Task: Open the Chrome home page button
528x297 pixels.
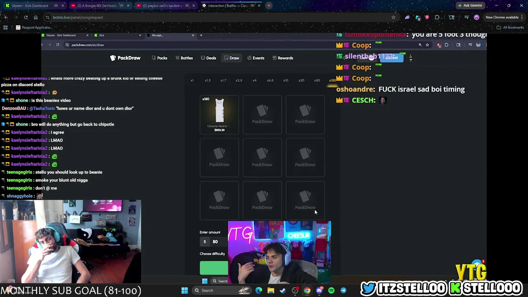Action: point(35,17)
